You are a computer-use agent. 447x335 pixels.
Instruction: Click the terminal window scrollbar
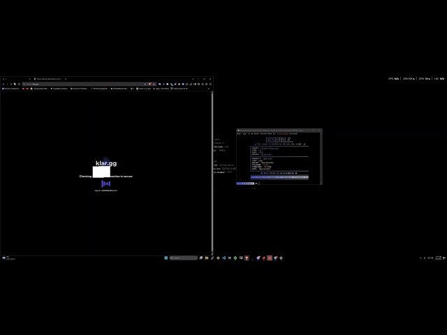(321, 158)
